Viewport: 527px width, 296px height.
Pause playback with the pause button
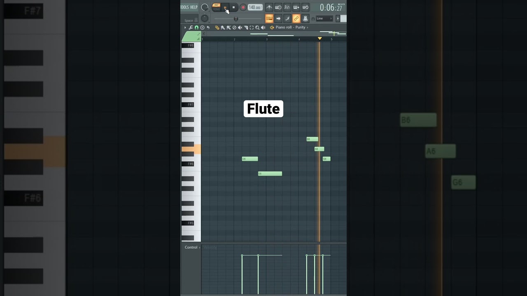[225, 7]
